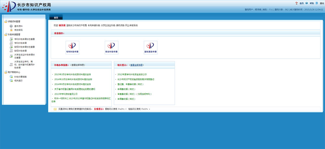Launch the 版权资助申请 quick action icon
The height and width of the screenshot is (149, 325).
(x=150, y=47)
